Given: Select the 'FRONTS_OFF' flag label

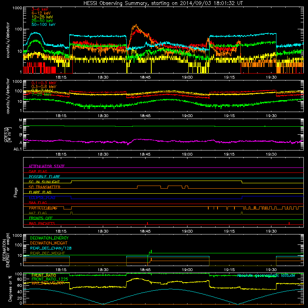Looking at the screenshot, I should click(41, 218).
